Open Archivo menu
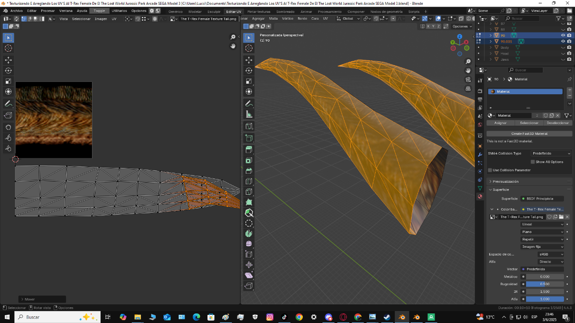Screen dimensions: 575x323 click(16, 11)
